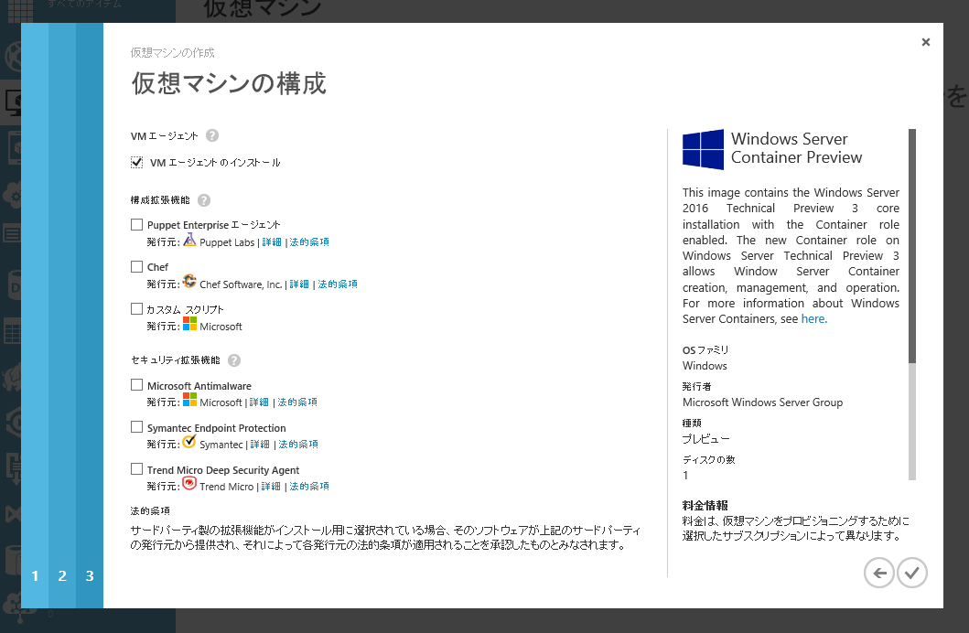Open Microsoft Antimalware 詳細 link

259,402
